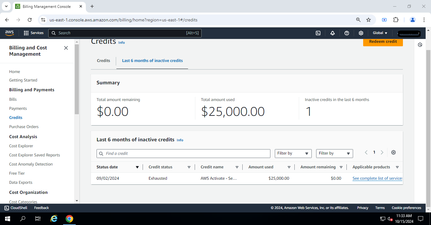This screenshot has height=225, width=431.
Task: Click the hexagon panel icon on right edge
Action: [420, 45]
